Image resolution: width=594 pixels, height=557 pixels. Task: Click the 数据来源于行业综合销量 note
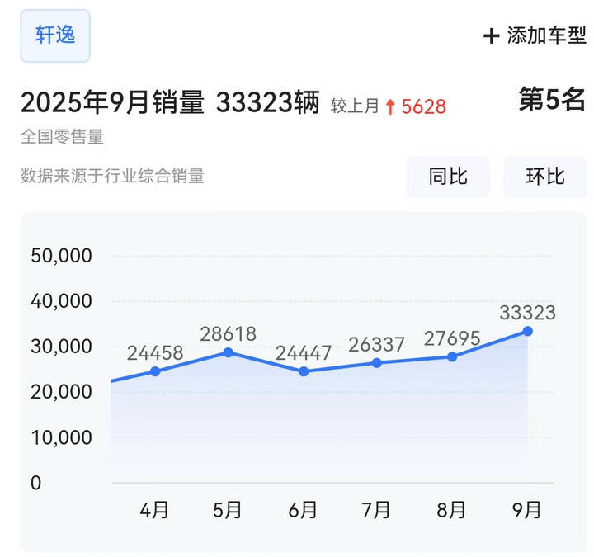pyautogui.click(x=112, y=177)
